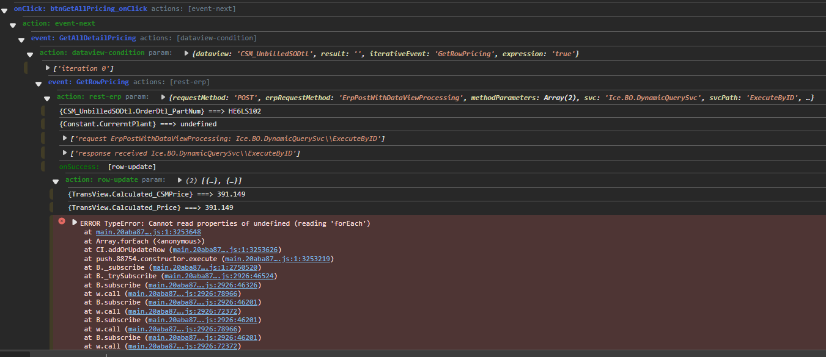This screenshot has width=826, height=357.
Task: Click the 'event: GetRowPricing' label
Action: pyautogui.click(x=89, y=82)
